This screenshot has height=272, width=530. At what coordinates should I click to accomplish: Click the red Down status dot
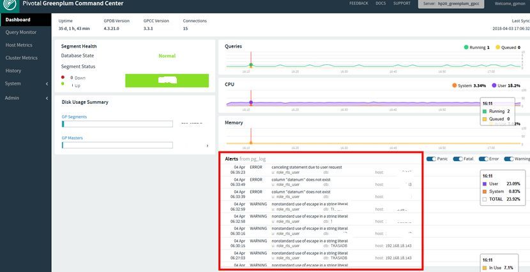pos(63,77)
